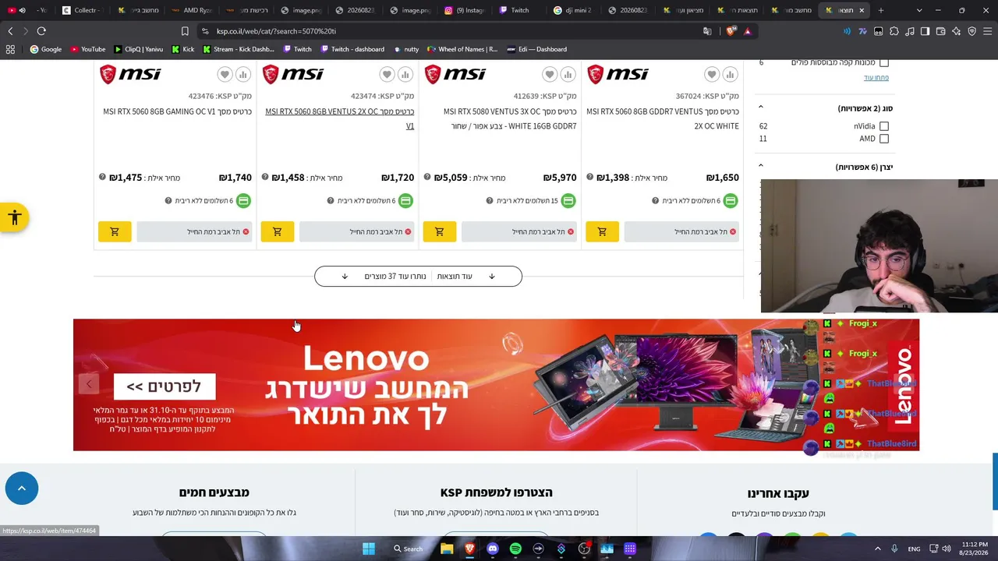Open Spotify from the taskbar
The height and width of the screenshot is (561, 998).
pos(515,549)
